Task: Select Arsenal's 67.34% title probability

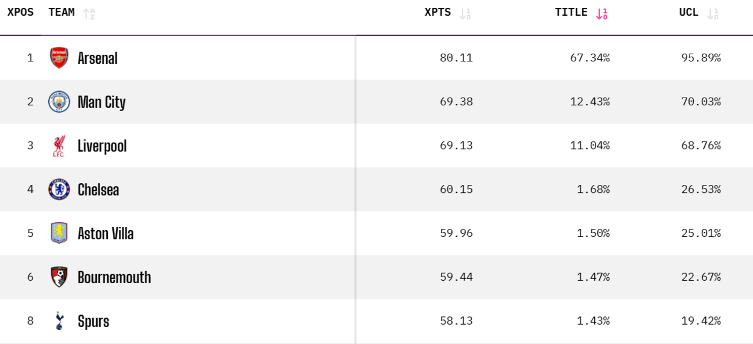Action: tap(589, 58)
